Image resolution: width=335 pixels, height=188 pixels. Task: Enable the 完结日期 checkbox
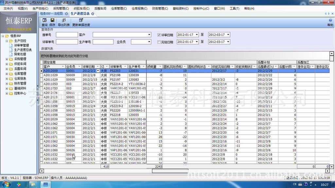[159, 42]
